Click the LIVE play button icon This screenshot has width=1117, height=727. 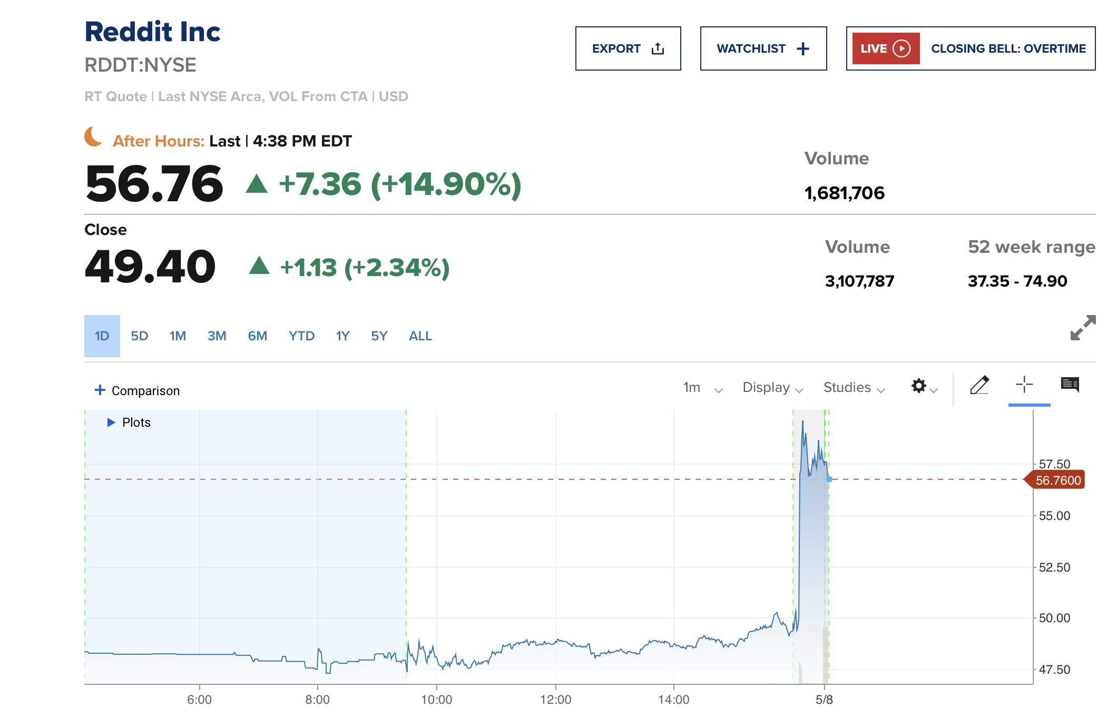click(902, 48)
